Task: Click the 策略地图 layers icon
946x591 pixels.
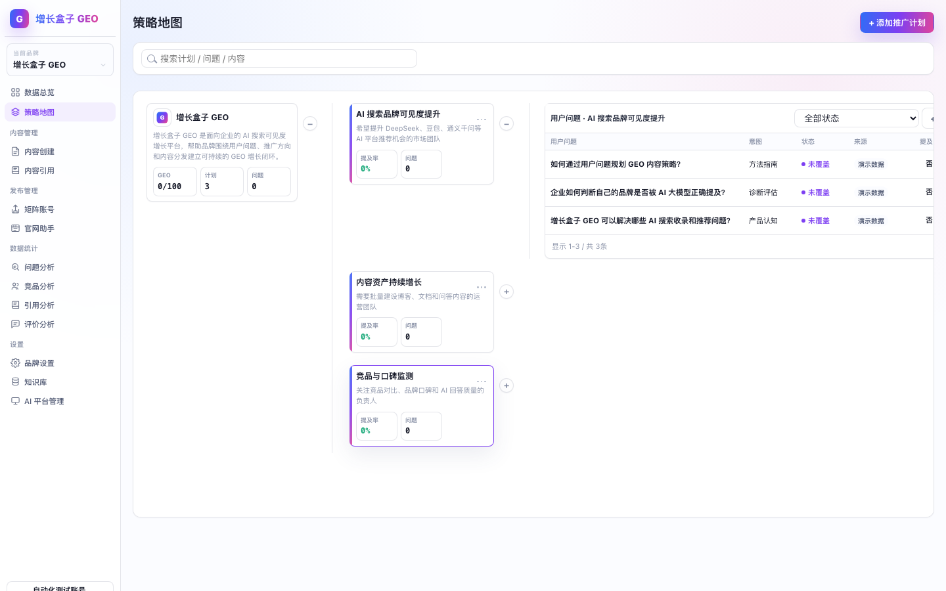Action: click(15, 112)
